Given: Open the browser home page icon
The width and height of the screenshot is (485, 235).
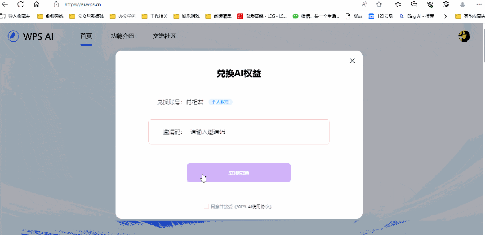Looking at the screenshot, I should pyautogui.click(x=36, y=4).
